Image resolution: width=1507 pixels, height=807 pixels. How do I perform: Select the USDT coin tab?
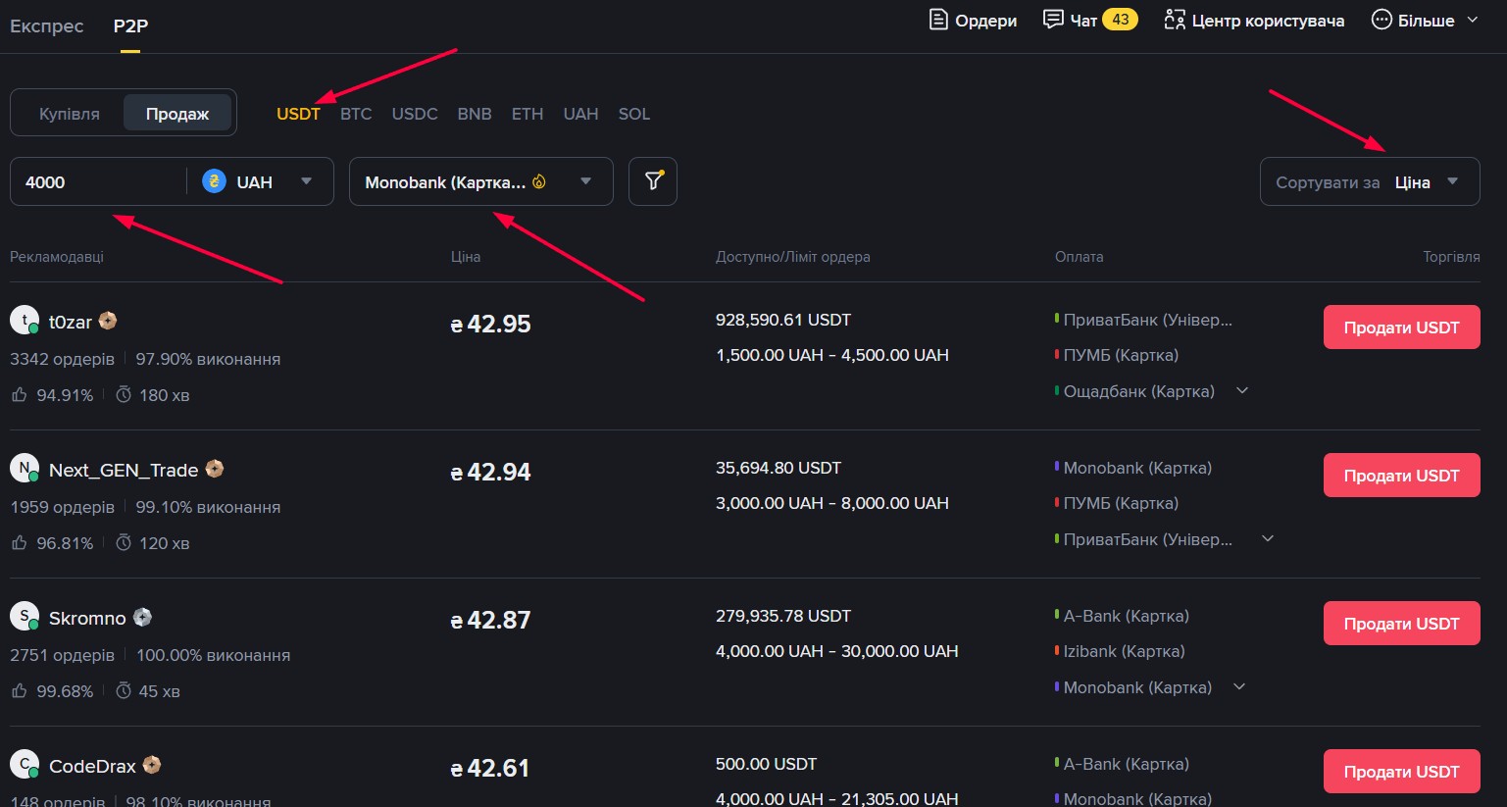298,114
